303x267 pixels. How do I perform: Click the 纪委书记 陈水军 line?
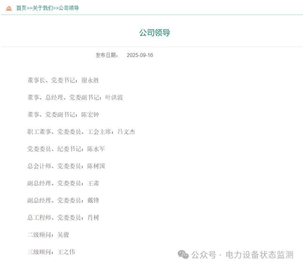point(66,149)
